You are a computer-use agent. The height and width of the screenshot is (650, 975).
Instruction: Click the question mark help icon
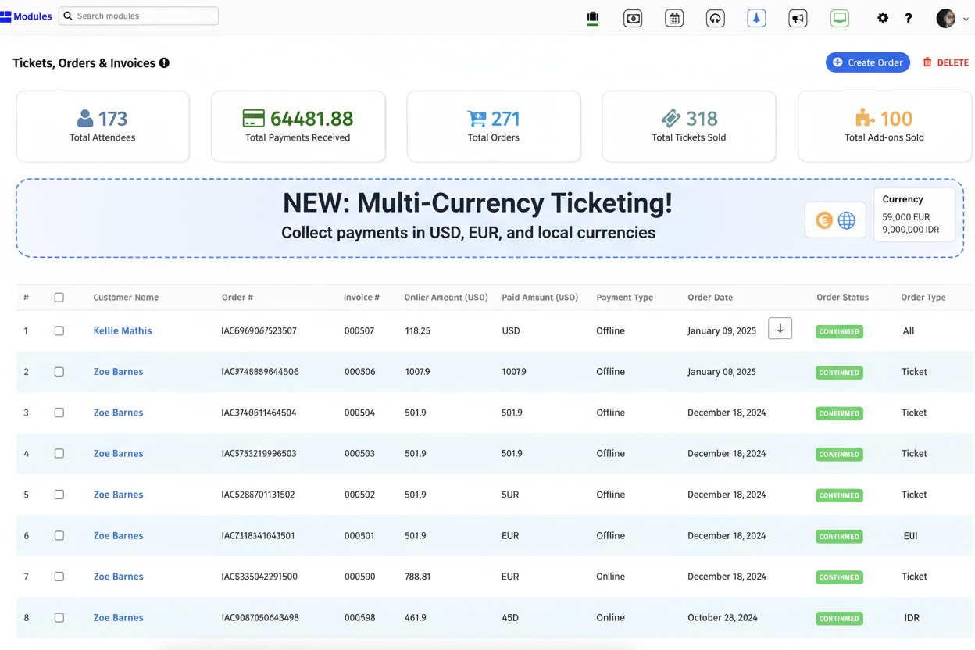coord(909,18)
